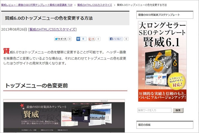This screenshot has width=199, height=133.
Task: Focus the 検索ワードを入力 search field
Action: click(154, 110)
